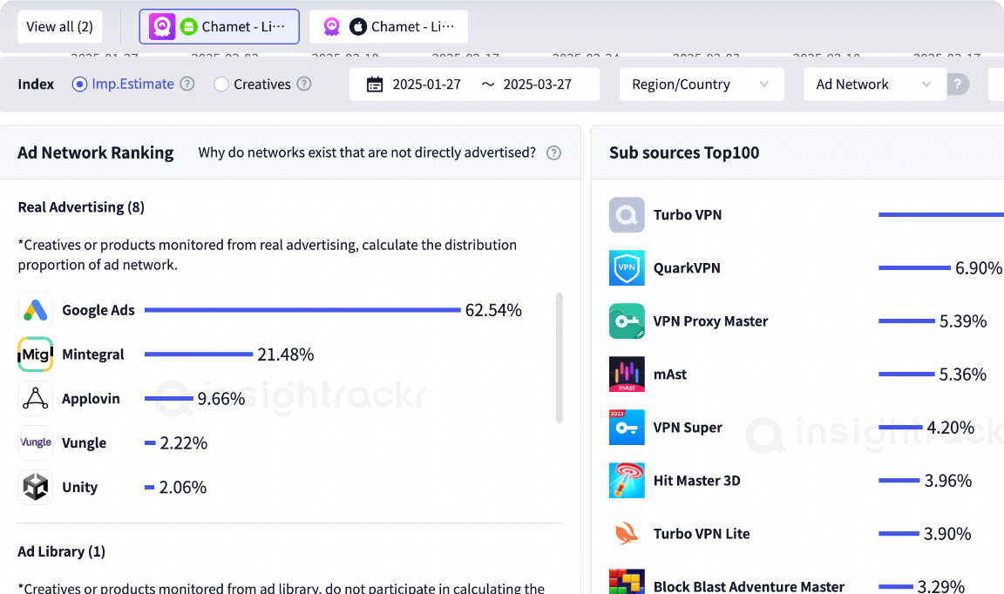Select the Creatives radio button
The image size is (1004, 594).
(x=221, y=84)
